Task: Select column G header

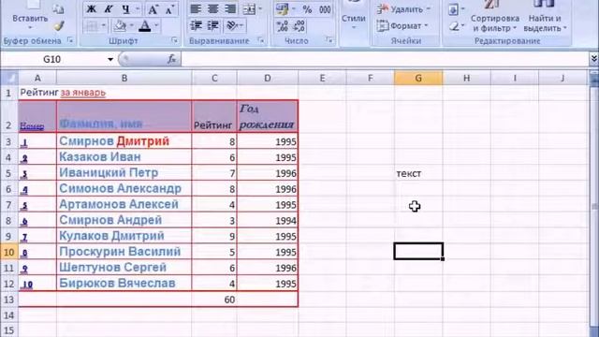Action: click(x=418, y=78)
